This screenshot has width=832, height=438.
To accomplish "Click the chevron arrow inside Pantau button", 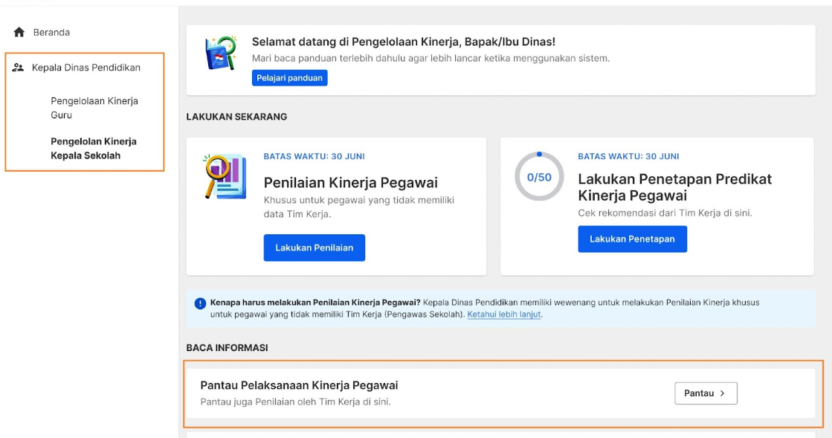I will [722, 393].
